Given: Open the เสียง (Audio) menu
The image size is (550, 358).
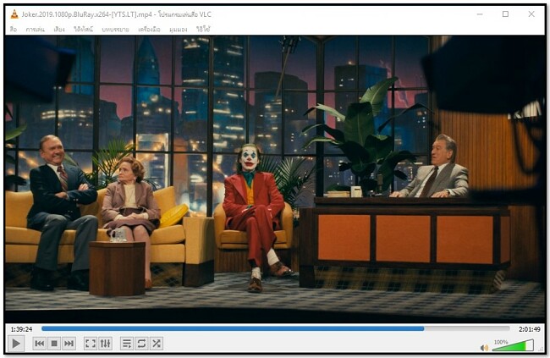Looking at the screenshot, I should pos(59,30).
